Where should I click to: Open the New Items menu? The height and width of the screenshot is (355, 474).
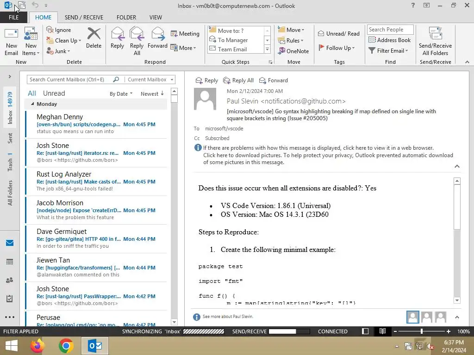coord(31,41)
